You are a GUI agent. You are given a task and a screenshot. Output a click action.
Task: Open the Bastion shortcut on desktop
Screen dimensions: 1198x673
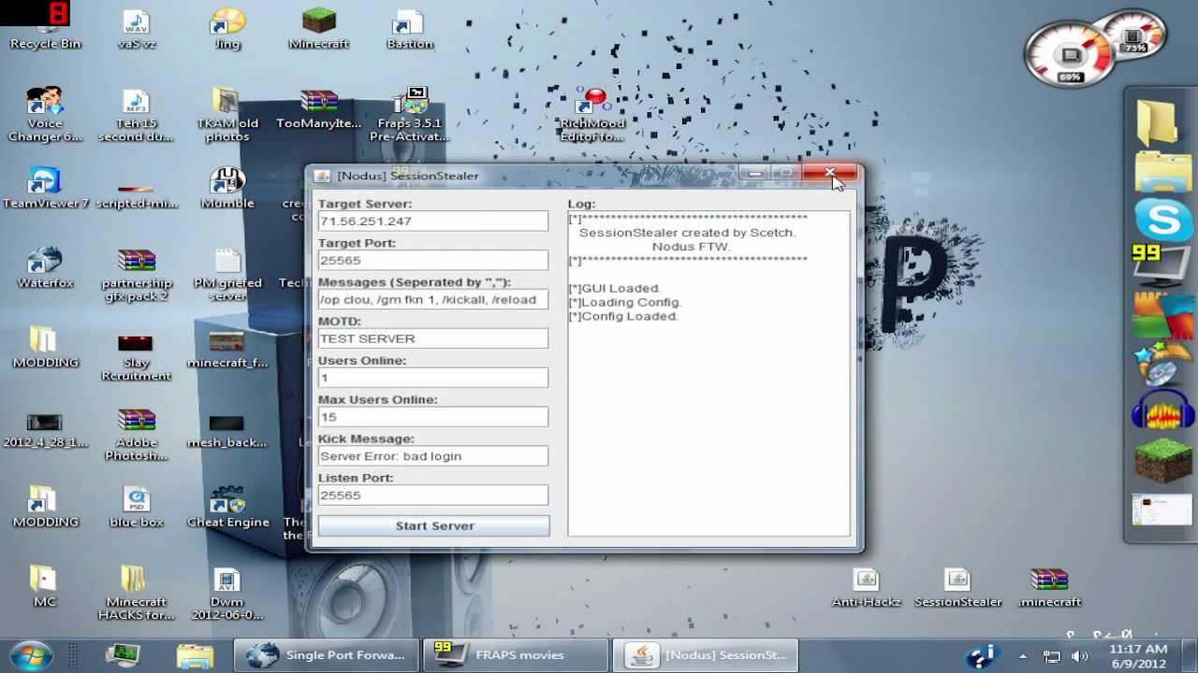pyautogui.click(x=410, y=28)
